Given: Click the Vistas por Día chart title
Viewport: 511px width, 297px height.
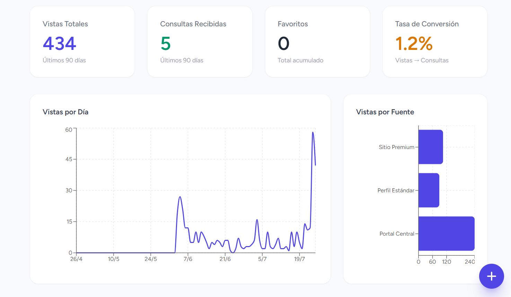Looking at the screenshot, I should pos(65,112).
